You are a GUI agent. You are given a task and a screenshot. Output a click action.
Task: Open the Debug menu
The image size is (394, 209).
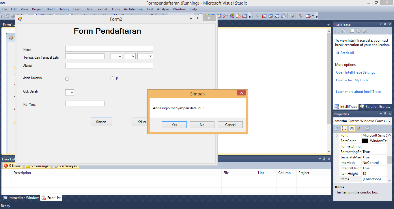(x=64, y=9)
